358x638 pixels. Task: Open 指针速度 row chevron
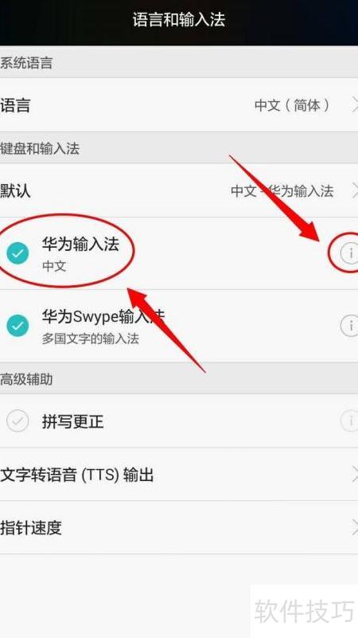pos(354,528)
